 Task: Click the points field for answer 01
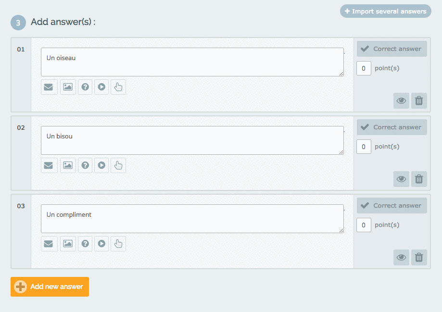pyautogui.click(x=364, y=68)
